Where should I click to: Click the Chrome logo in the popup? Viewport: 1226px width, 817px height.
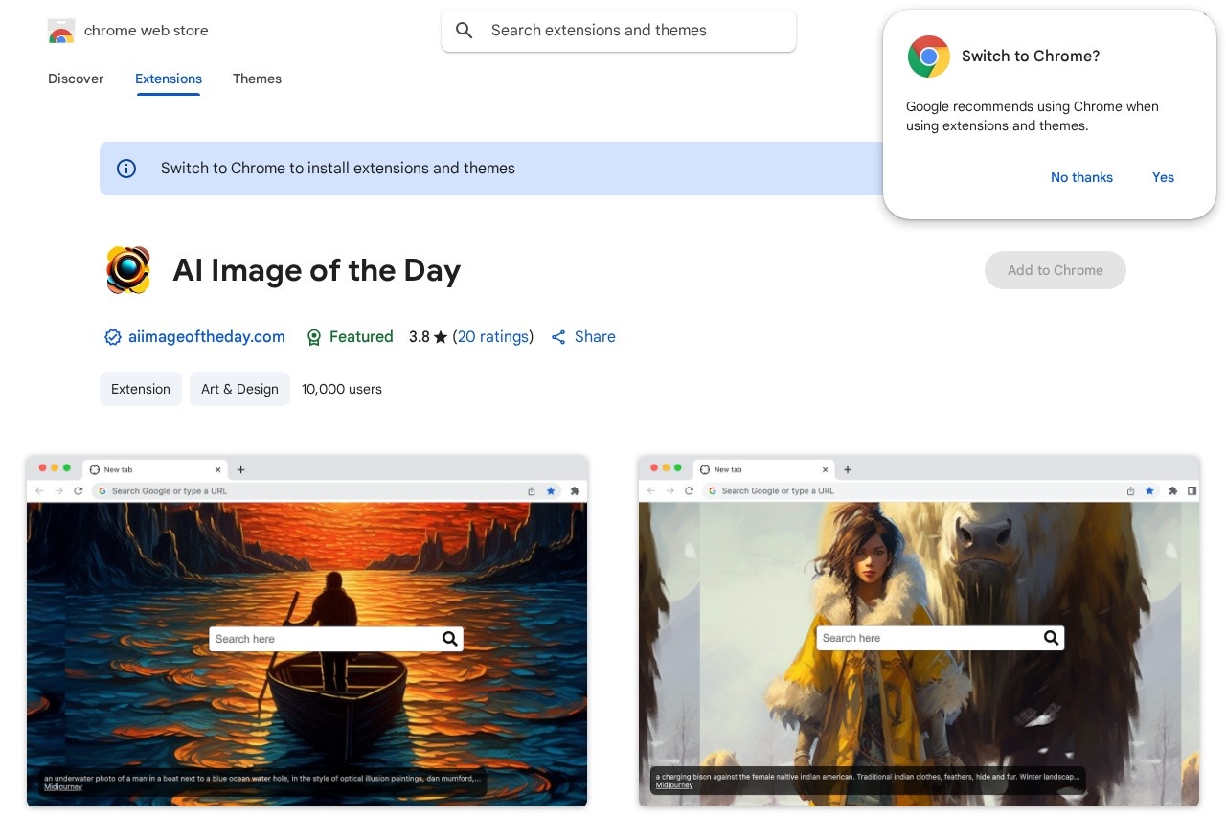928,57
